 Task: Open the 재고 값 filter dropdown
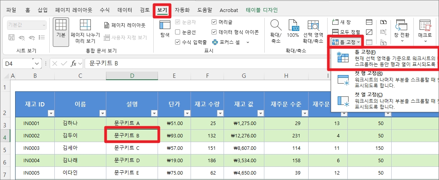pyautogui.click(x=260, y=113)
